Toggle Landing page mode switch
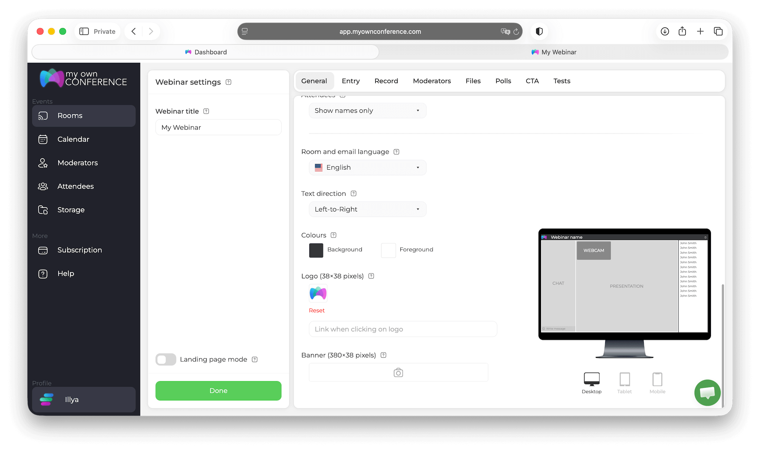 (x=166, y=359)
